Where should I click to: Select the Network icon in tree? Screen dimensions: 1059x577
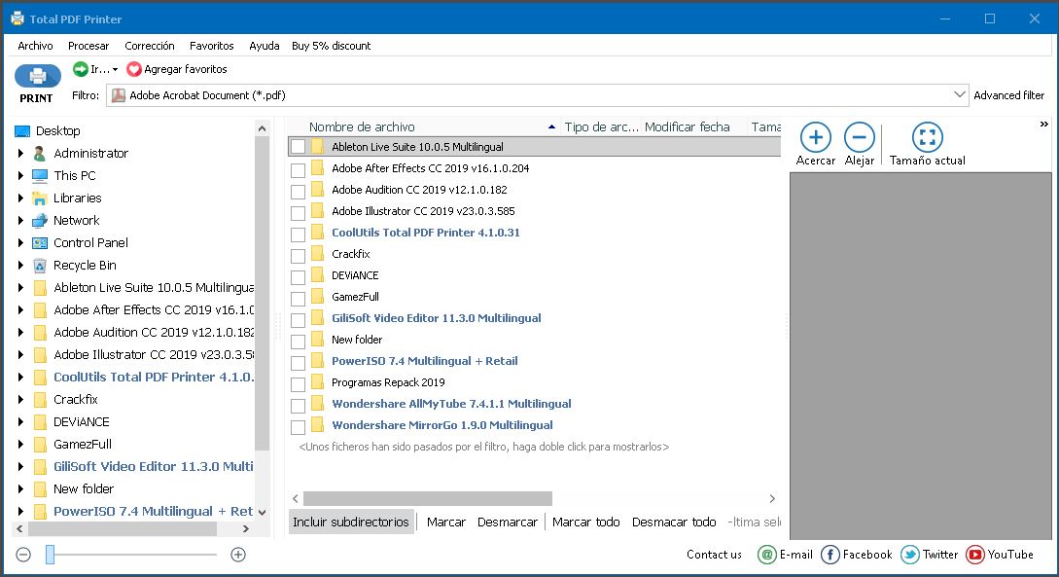coord(40,220)
